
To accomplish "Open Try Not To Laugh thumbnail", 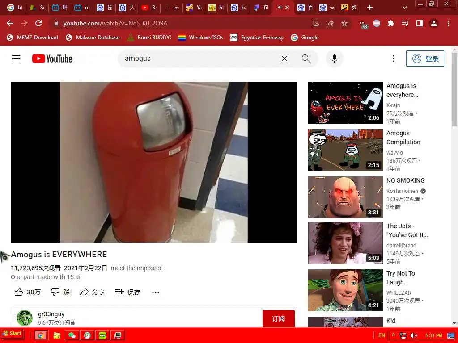I will tap(345, 290).
